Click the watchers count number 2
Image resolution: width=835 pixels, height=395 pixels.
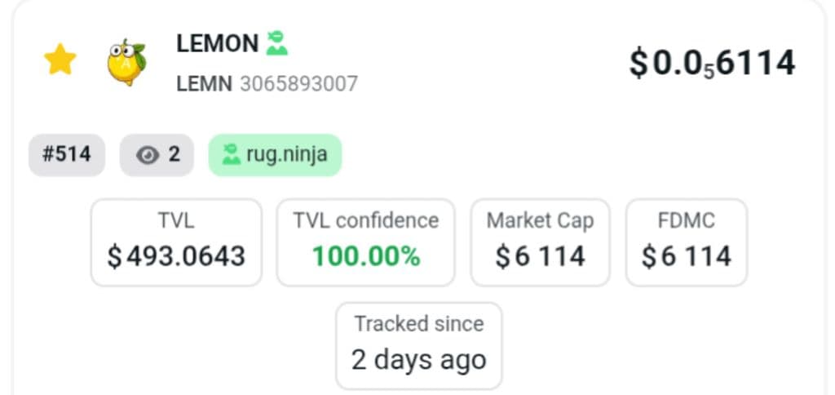(174, 154)
